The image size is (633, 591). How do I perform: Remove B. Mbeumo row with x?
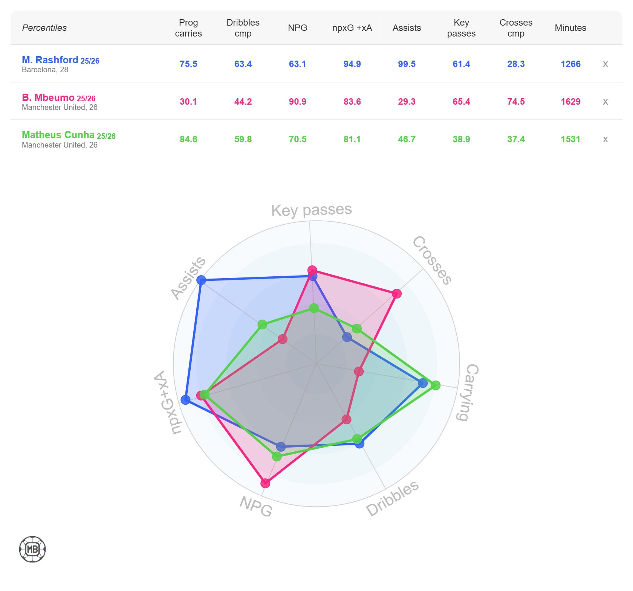(605, 102)
